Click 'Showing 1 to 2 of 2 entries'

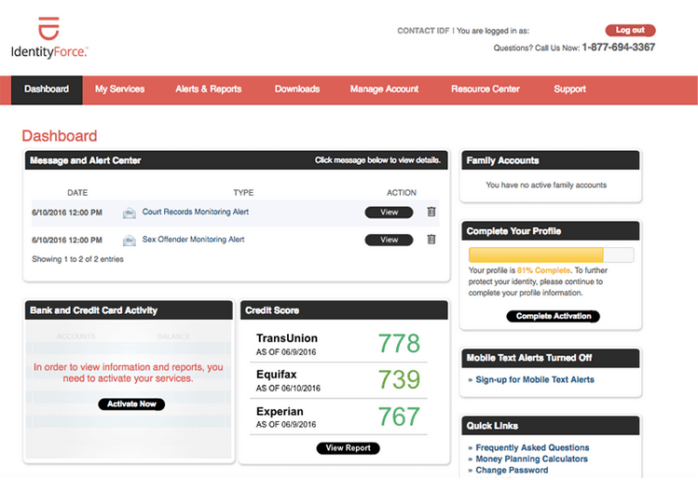77,259
